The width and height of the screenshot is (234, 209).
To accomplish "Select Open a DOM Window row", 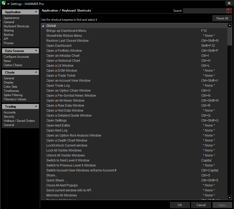I will tap(134, 70).
